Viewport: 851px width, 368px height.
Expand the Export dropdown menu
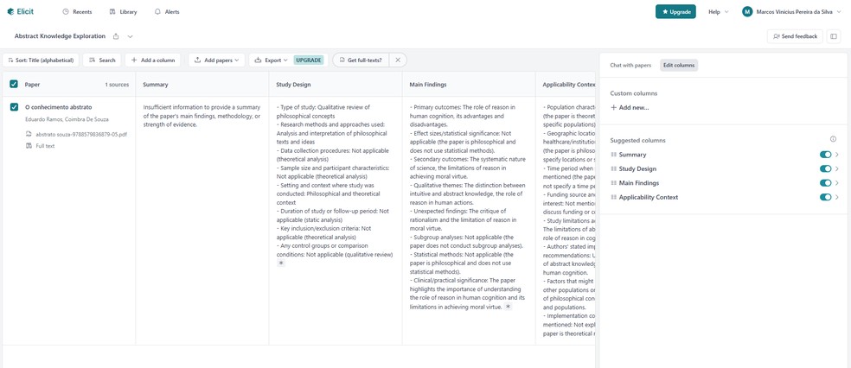coord(271,60)
